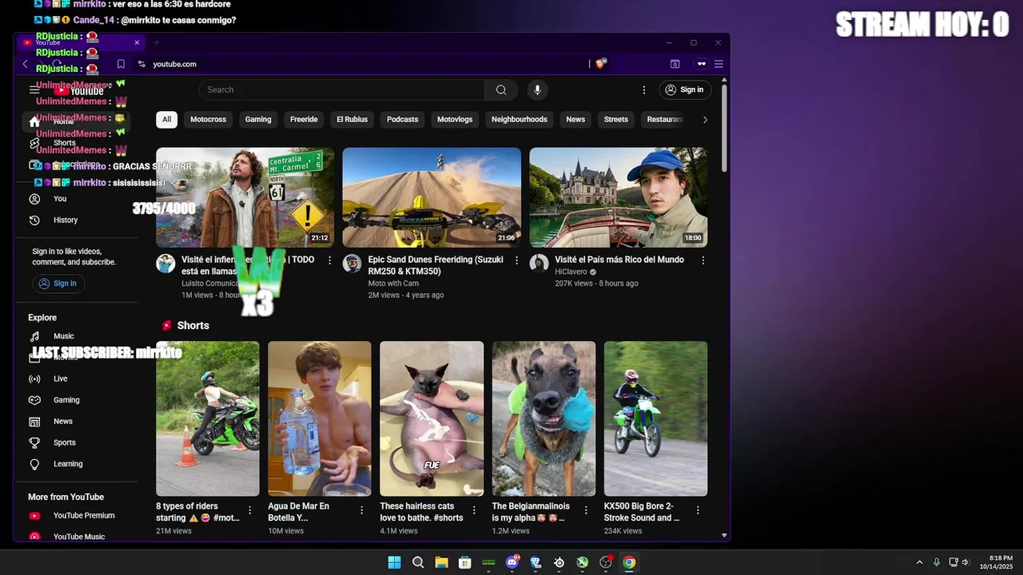
Task: Open the Centralia video thumbnail by Luisito Comunica
Action: pos(245,197)
